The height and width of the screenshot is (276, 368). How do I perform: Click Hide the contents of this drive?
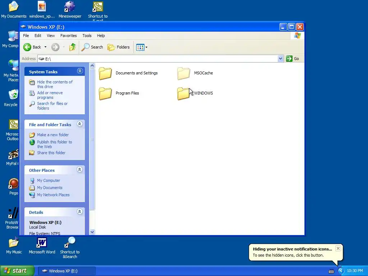[55, 84]
